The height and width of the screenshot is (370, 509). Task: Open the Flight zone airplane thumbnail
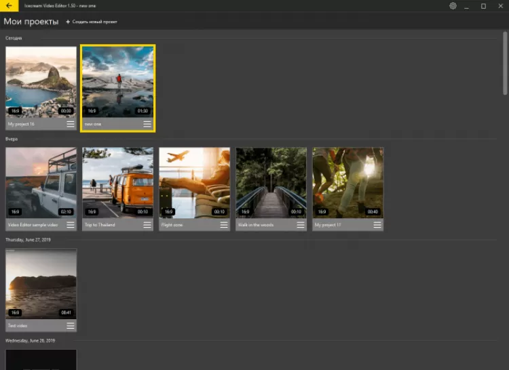click(194, 182)
